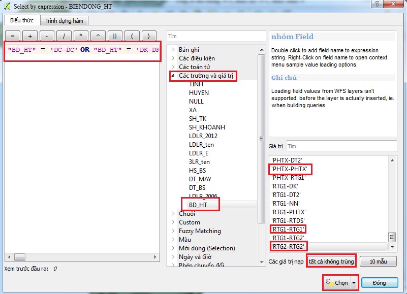
Task: Click the Chọn select button
Action: (x=337, y=283)
